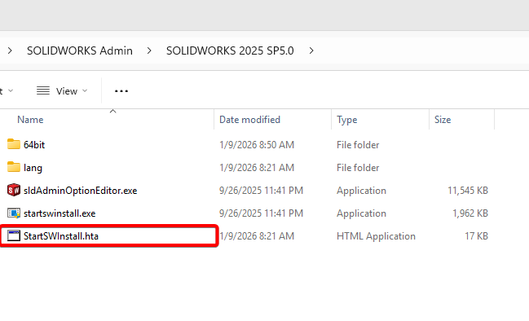
Task: Click 17 KB size cell
Action: 476,236
